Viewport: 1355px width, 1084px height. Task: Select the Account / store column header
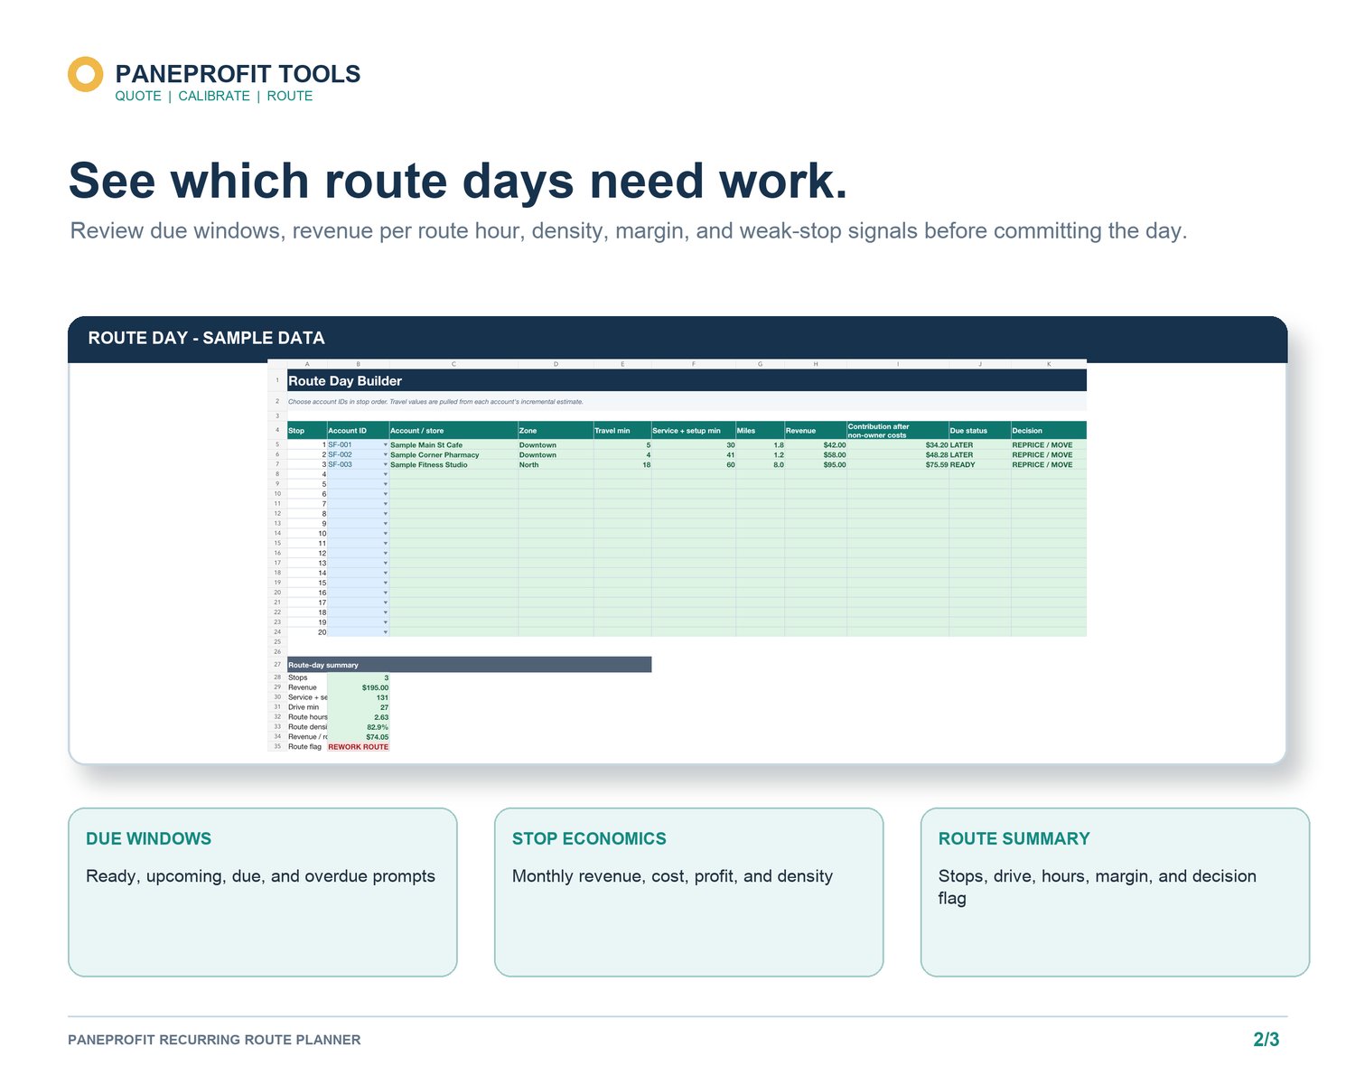coord(453,430)
